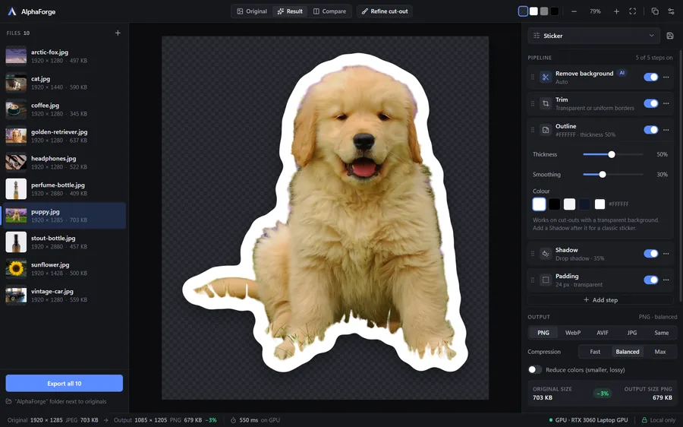Click the fit-to-screen icon
683x427 pixels.
point(633,11)
